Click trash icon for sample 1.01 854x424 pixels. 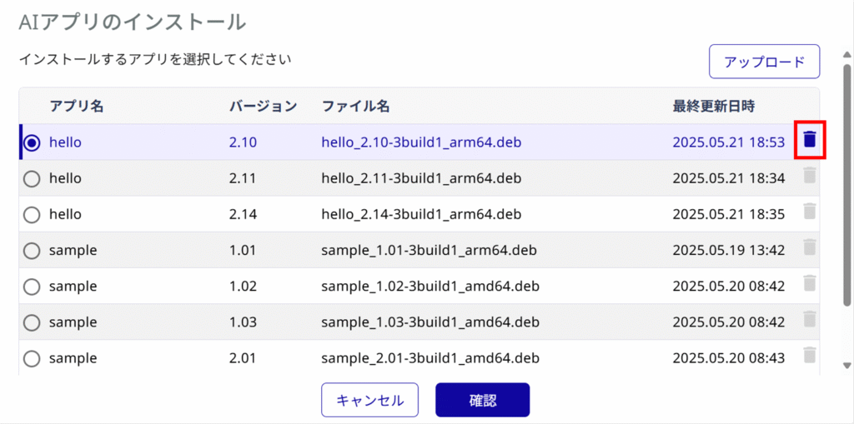[810, 247]
